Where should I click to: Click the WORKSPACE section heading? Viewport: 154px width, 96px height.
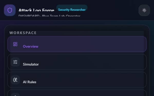tap(23, 33)
